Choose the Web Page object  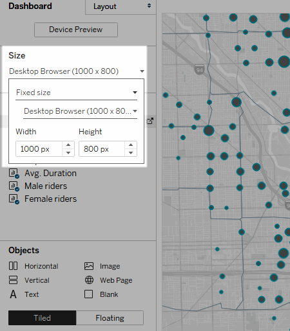[x=108, y=280]
